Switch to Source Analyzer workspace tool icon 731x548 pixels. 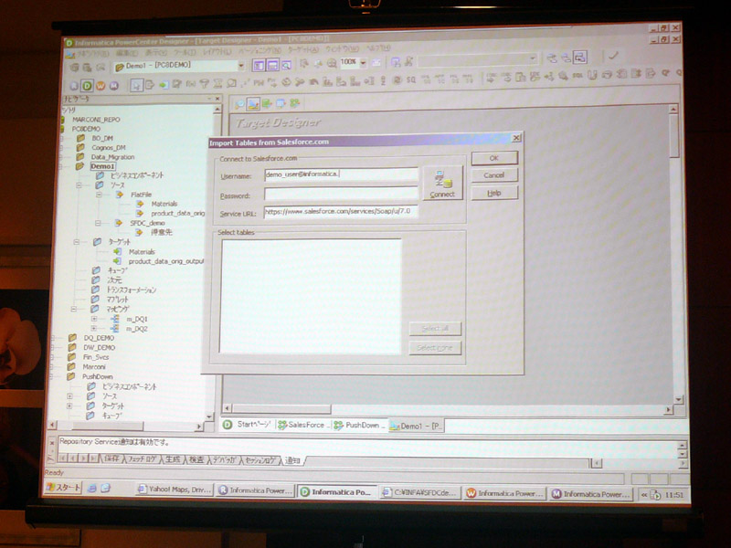(x=239, y=104)
